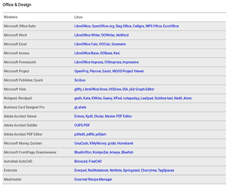Open the Geany link
229x186 pixels.
click(108, 98)
